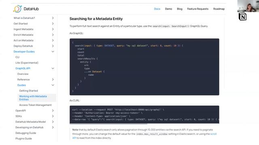The height and width of the screenshot is (145, 259).
Task: Click the As CURL: label
Action: click(74, 100)
